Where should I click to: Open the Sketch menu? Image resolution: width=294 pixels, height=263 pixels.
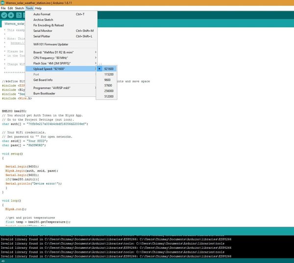pos(19,8)
